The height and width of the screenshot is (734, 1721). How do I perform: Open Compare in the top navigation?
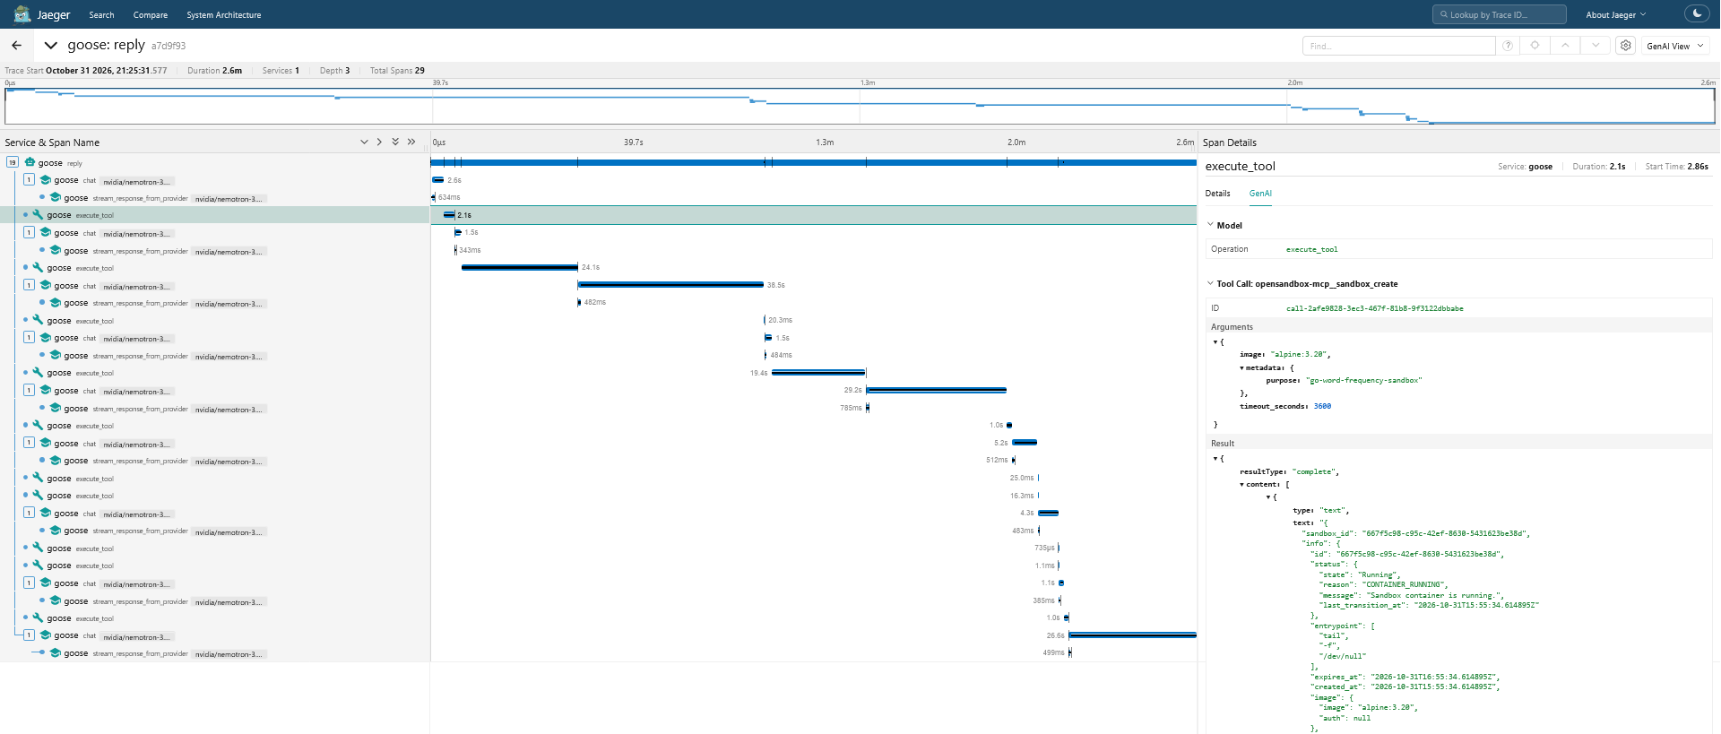point(151,14)
